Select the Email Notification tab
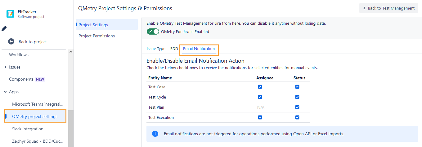This screenshot has height=147, width=422. coord(199,49)
